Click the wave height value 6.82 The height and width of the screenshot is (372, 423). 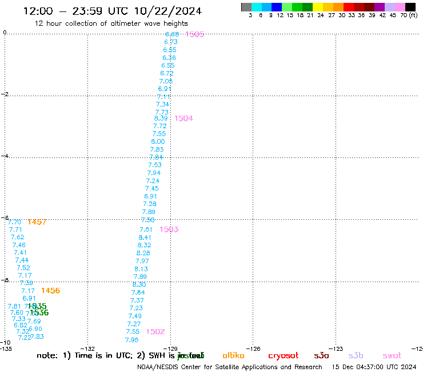[x=21, y=325]
